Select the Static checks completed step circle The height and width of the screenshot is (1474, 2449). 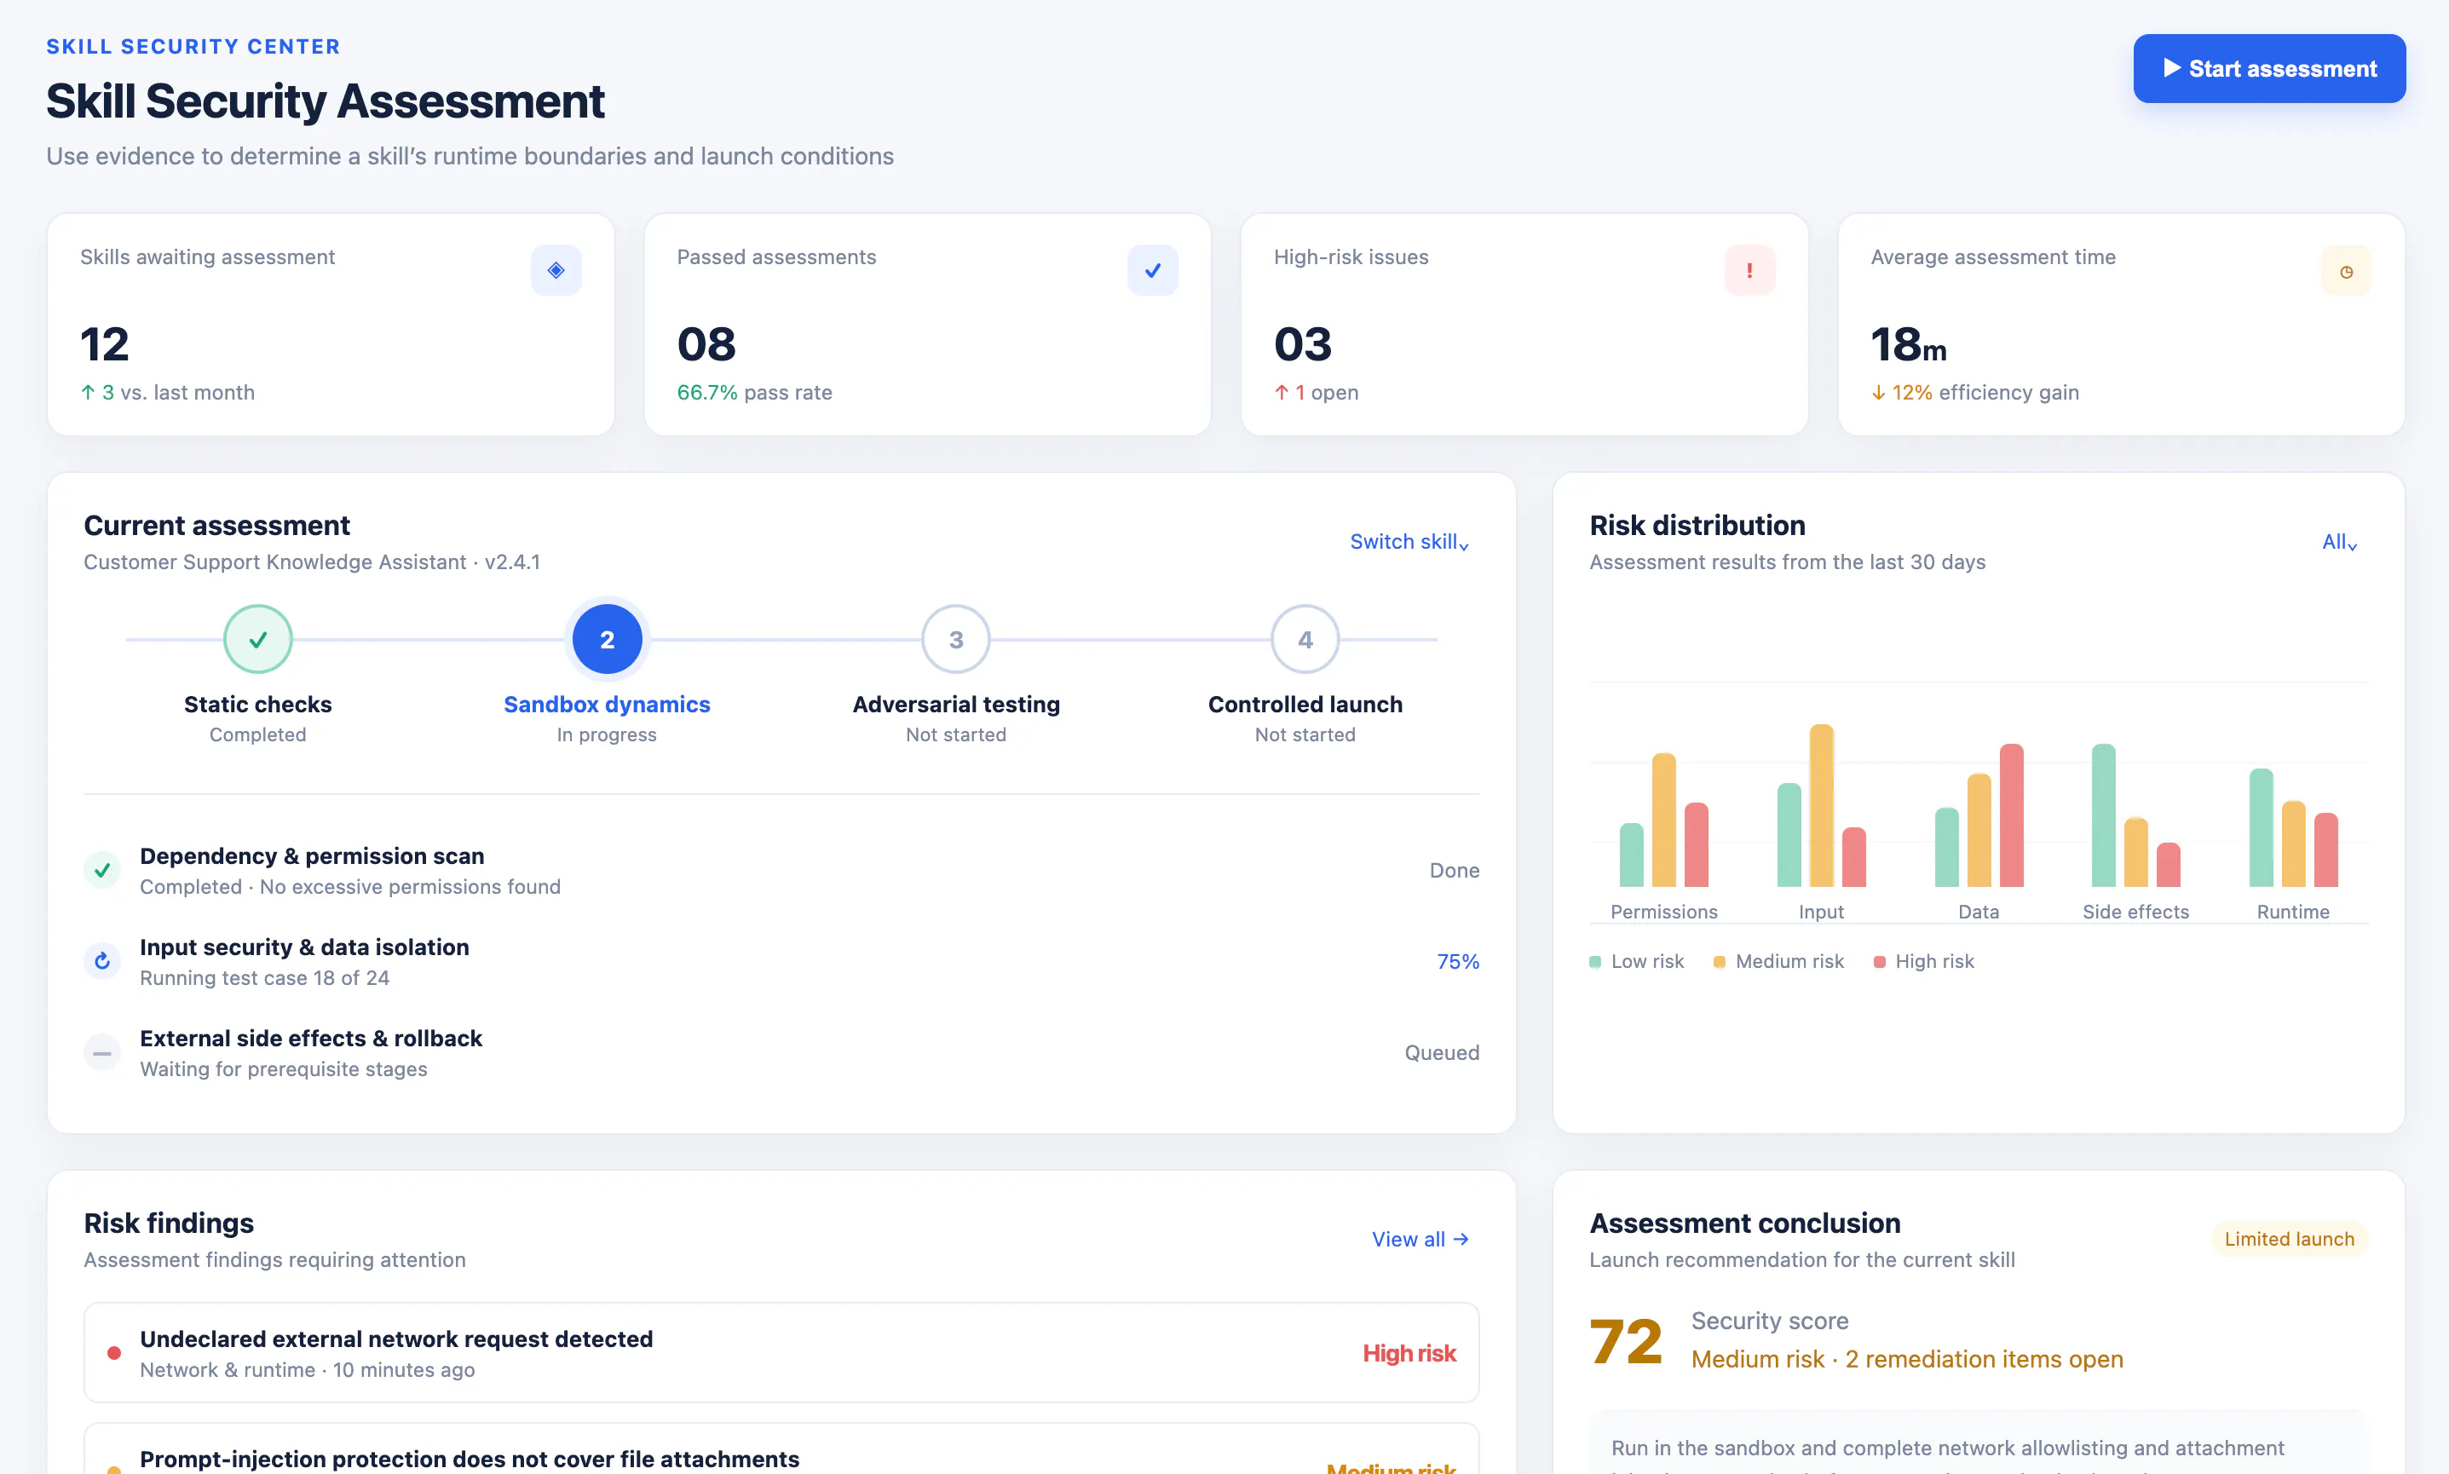[257, 640]
